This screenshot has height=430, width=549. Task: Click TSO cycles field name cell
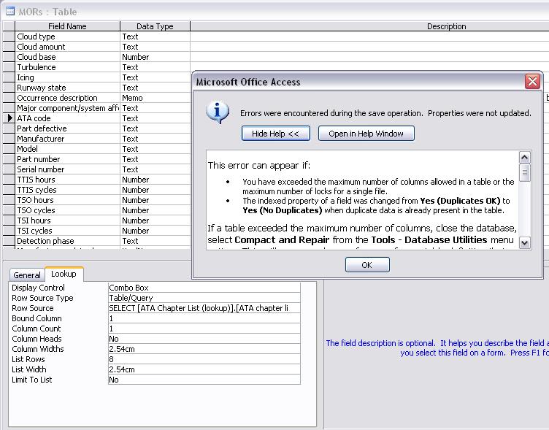pyautogui.click(x=68, y=210)
